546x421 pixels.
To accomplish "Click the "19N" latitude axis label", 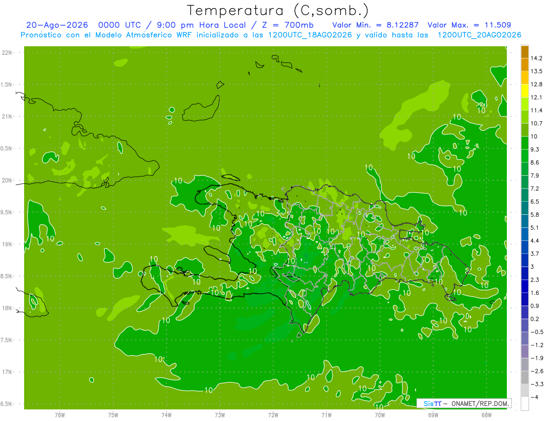I will coord(8,244).
